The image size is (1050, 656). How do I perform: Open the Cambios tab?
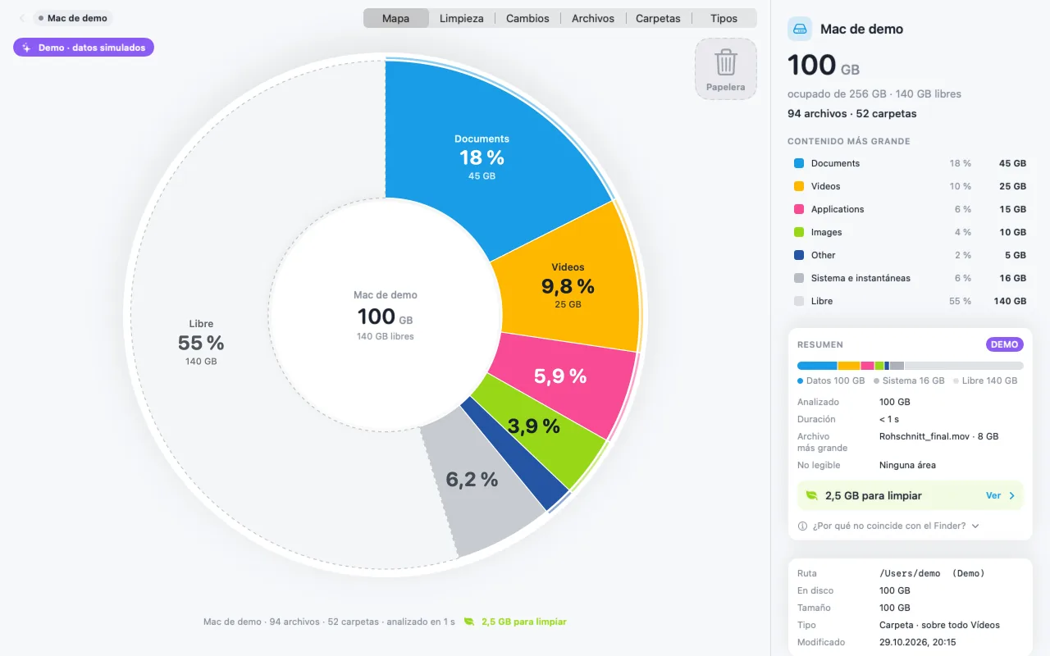click(527, 18)
